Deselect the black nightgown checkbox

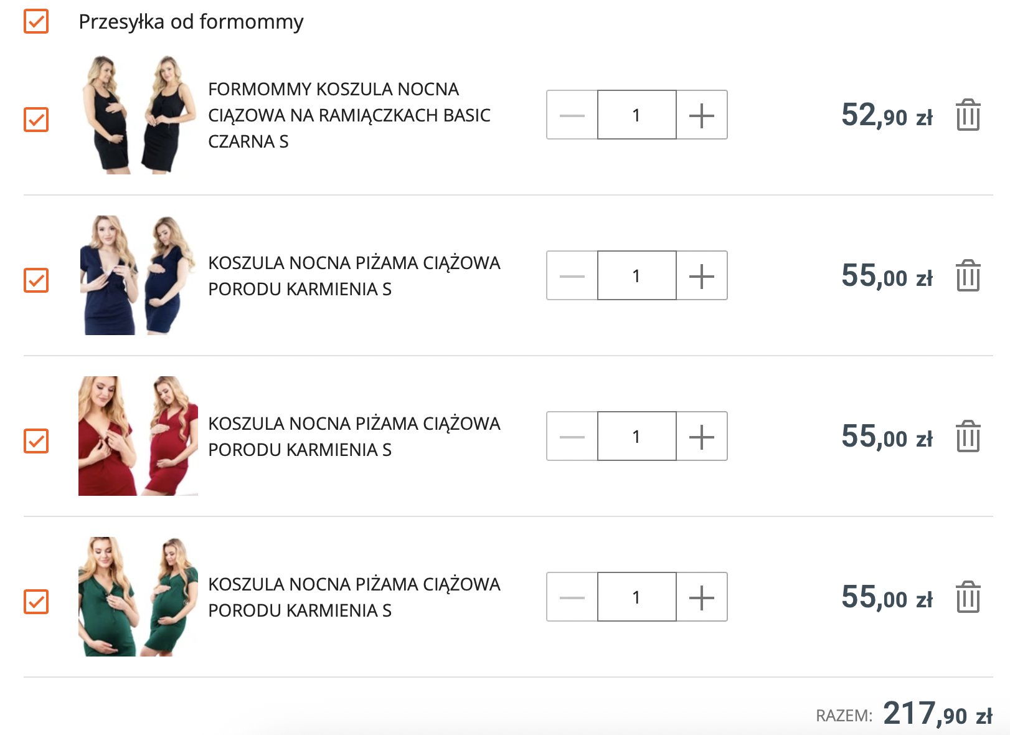coord(36,120)
